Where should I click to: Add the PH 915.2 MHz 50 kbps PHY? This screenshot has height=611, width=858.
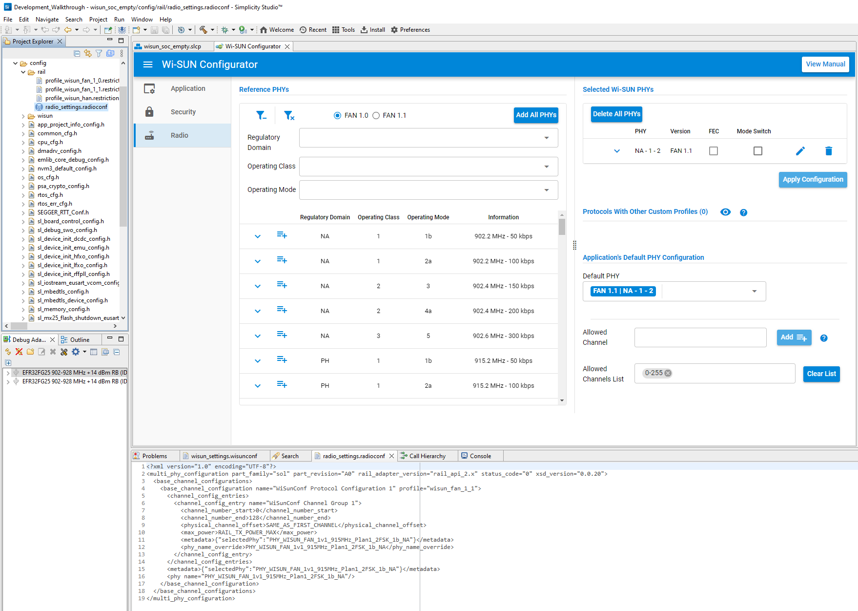[282, 360]
